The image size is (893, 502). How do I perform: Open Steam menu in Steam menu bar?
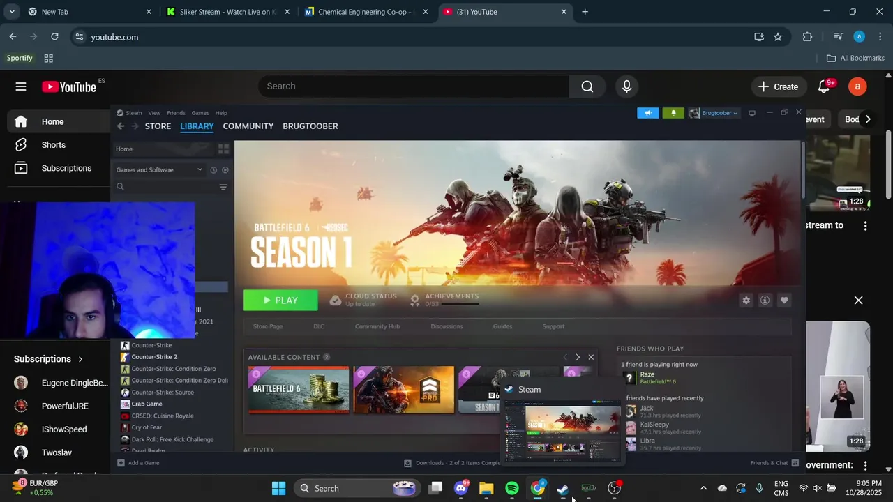coord(134,113)
